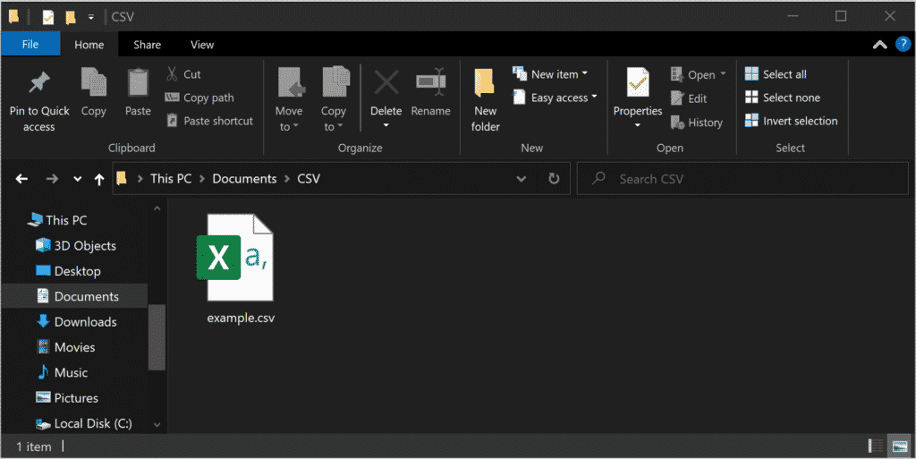Select the example.csv file thumbnail
Viewport: 916px width, 459px height.
tap(240, 258)
